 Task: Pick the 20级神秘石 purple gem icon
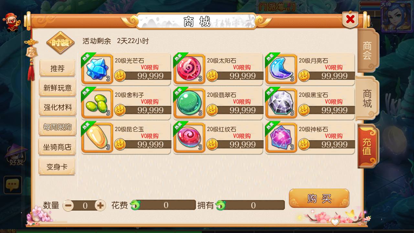(x=281, y=138)
